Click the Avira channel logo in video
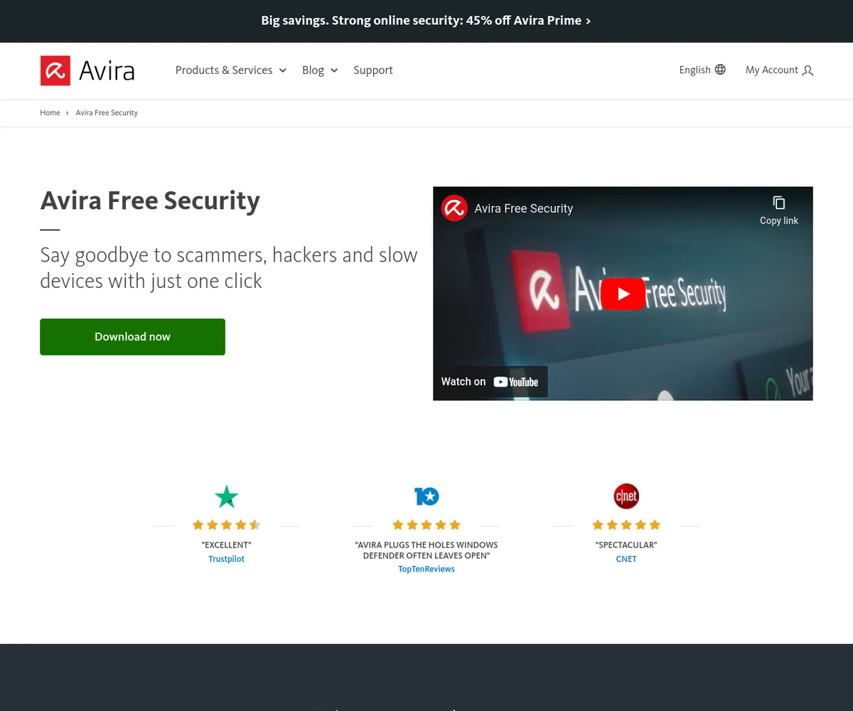The width and height of the screenshot is (853, 711). click(x=454, y=208)
